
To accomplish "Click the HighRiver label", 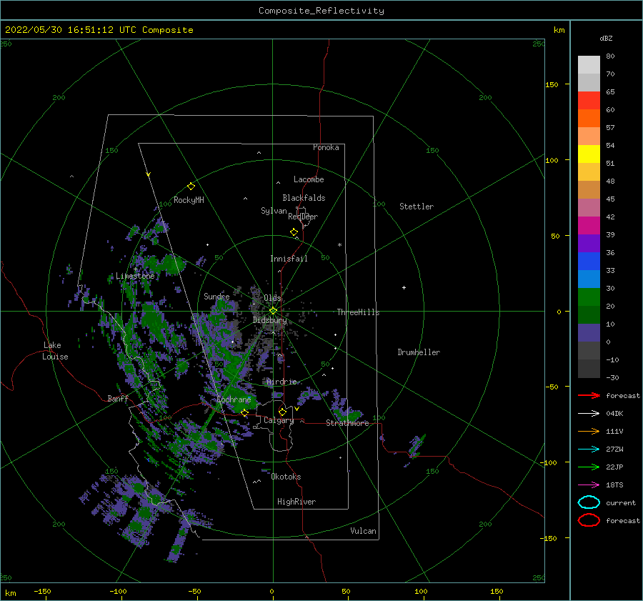I will (296, 502).
